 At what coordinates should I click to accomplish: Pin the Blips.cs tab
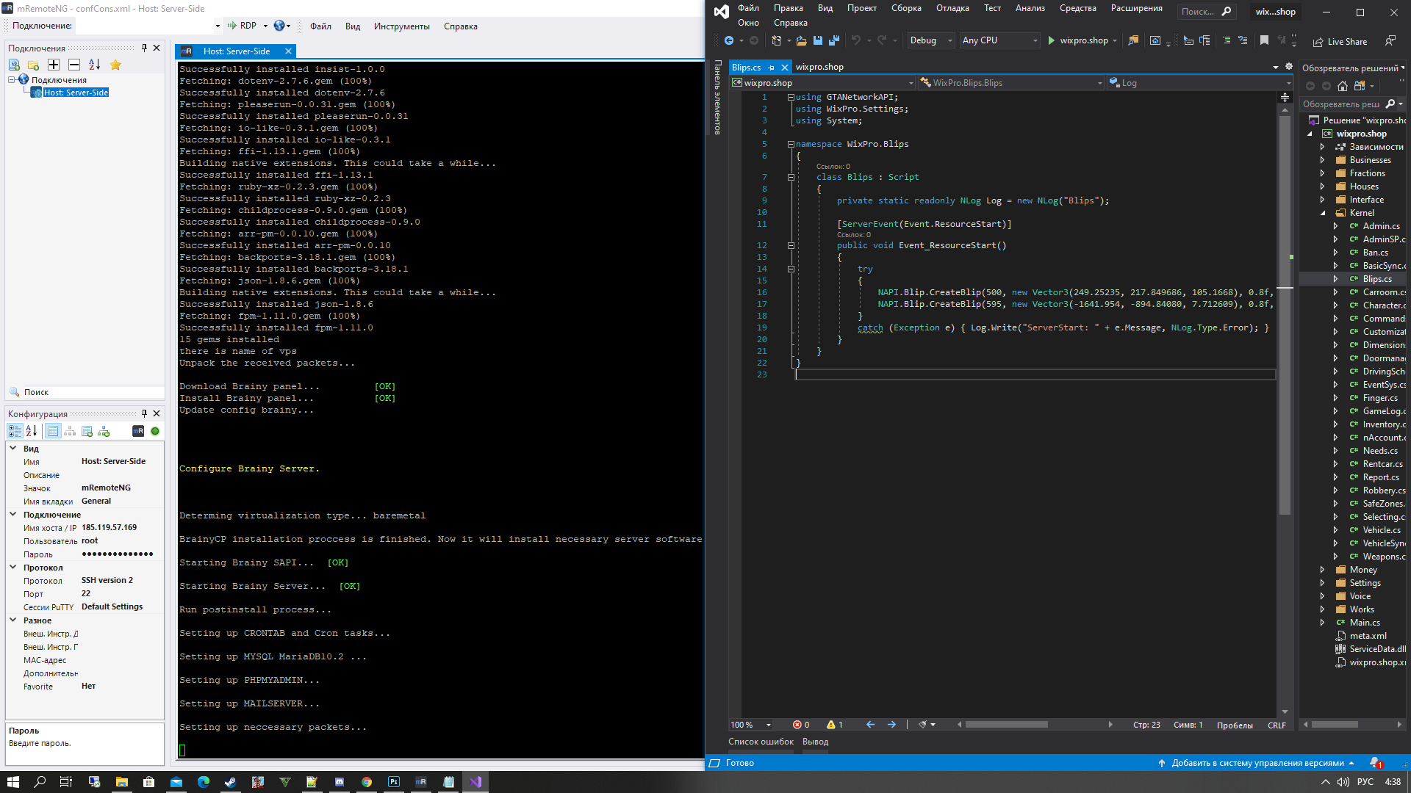[x=772, y=68]
